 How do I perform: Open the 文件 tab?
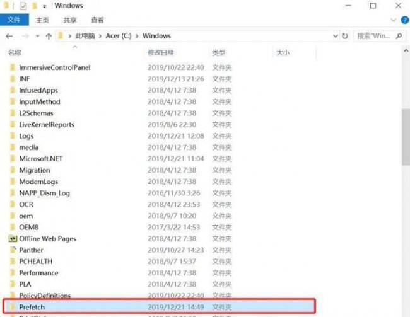[14, 20]
